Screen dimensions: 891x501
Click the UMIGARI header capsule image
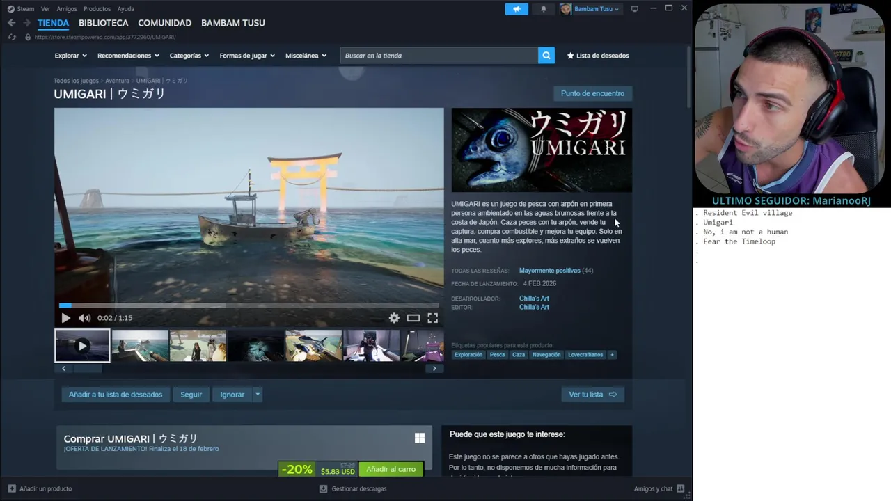542,150
